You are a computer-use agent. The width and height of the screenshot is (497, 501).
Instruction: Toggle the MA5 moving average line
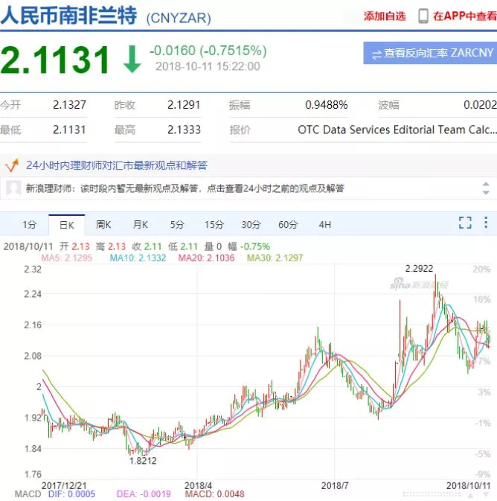coord(66,258)
